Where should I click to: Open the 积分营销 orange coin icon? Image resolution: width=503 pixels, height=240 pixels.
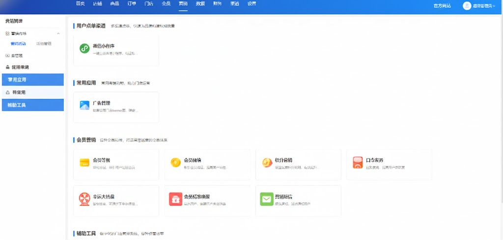pos(267,163)
